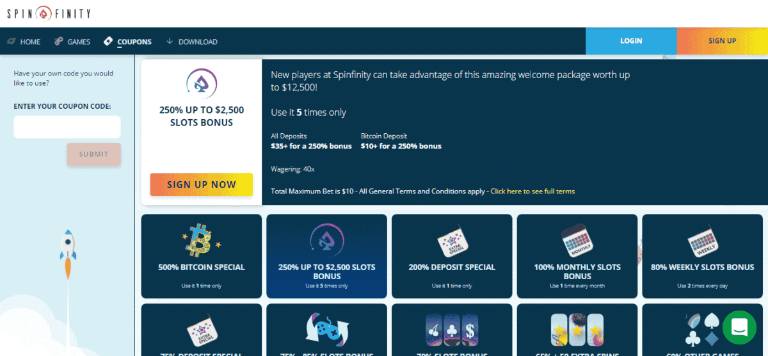Open the Home menu item
Viewport: 768px width, 356px height.
point(24,42)
